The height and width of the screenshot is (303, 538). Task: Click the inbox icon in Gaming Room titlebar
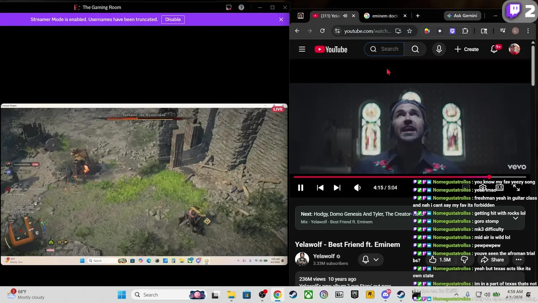[x=229, y=7]
